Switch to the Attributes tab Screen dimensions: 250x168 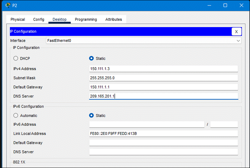pyautogui.click(x=114, y=20)
